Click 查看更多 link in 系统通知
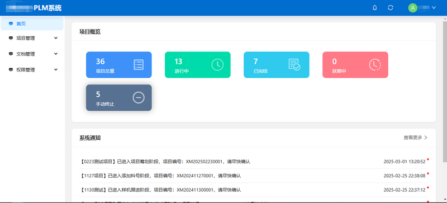This screenshot has height=203, width=447. click(x=413, y=138)
